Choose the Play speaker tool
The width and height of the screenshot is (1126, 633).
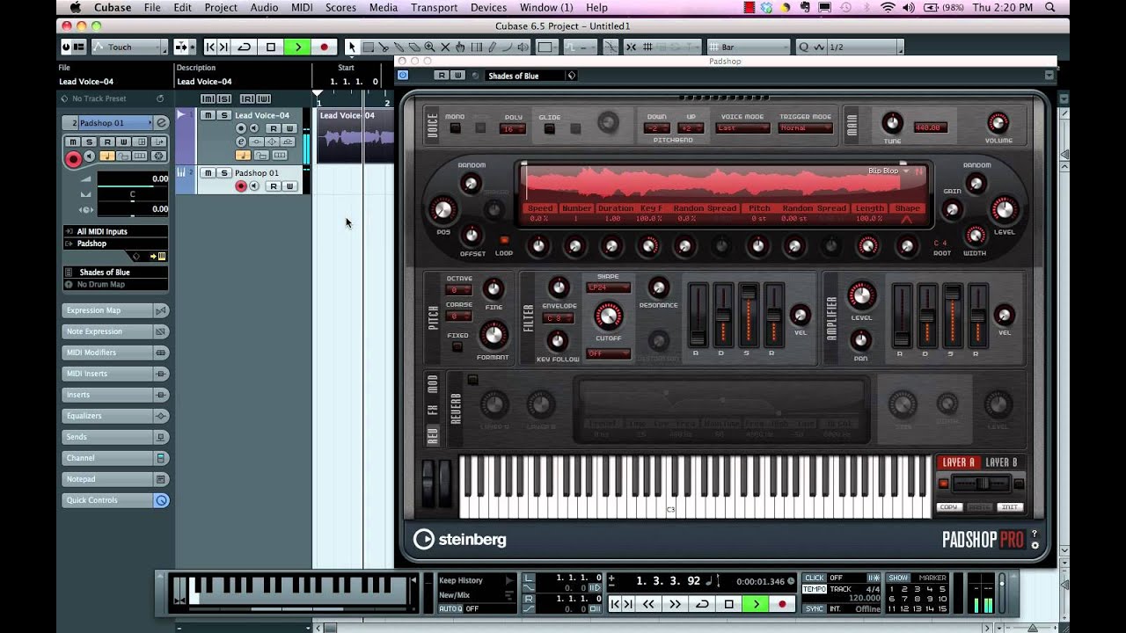click(522, 47)
